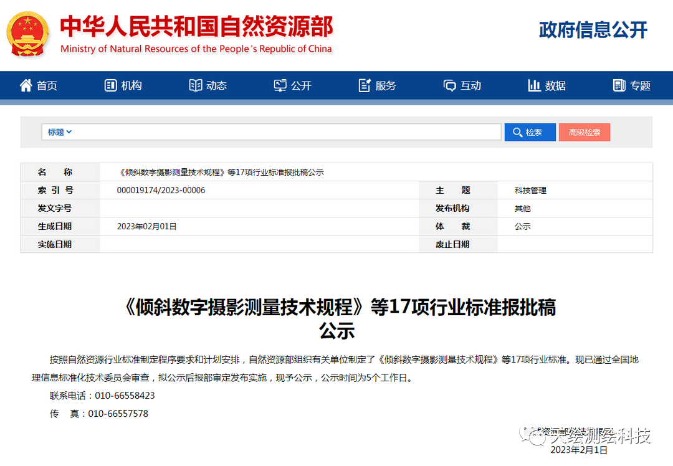Click the home icon beside 首页

click(x=25, y=85)
